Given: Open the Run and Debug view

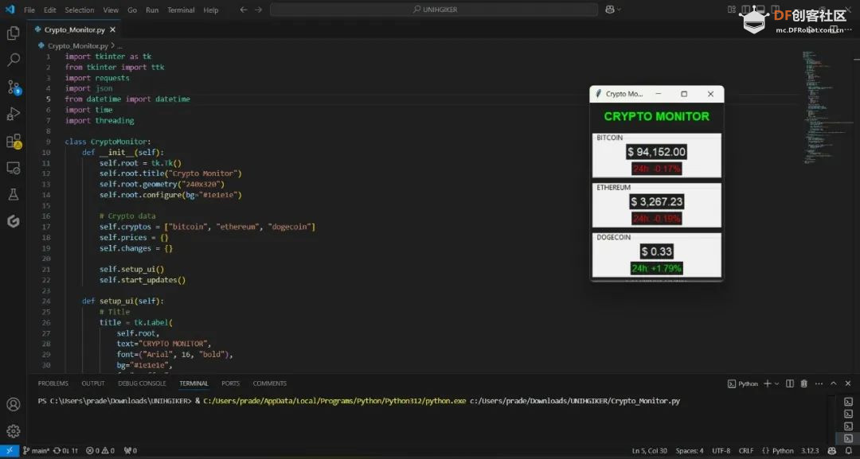Looking at the screenshot, I should pos(14,114).
